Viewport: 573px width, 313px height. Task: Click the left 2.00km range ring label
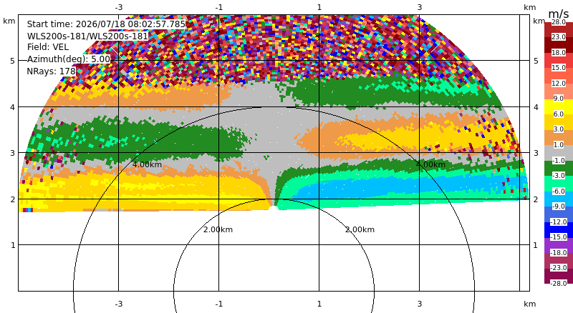tap(218, 229)
